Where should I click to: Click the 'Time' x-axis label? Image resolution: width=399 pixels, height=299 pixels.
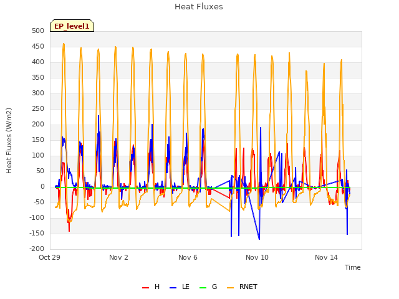pyautogui.click(x=353, y=267)
